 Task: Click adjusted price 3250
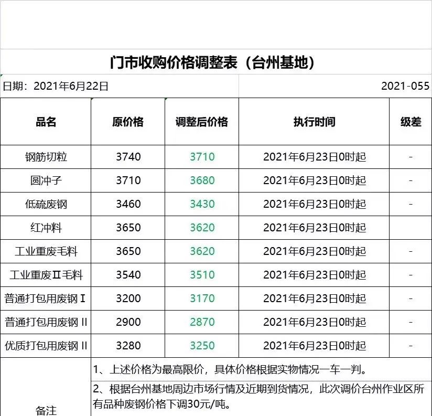(202, 345)
